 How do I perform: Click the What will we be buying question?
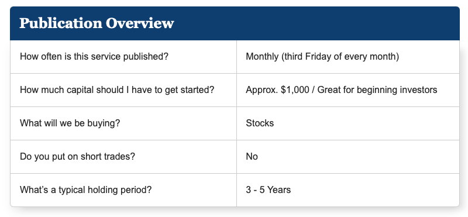70,123
